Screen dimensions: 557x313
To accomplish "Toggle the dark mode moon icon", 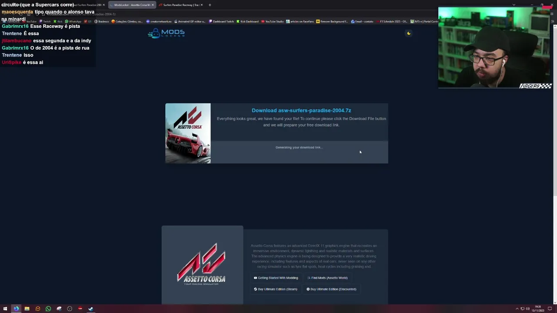I will pyautogui.click(x=409, y=33).
